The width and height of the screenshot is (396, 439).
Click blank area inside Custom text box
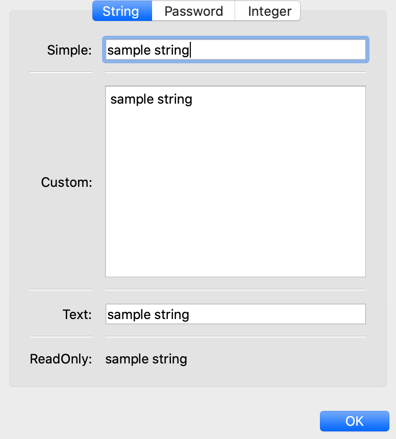pyautogui.click(x=235, y=194)
